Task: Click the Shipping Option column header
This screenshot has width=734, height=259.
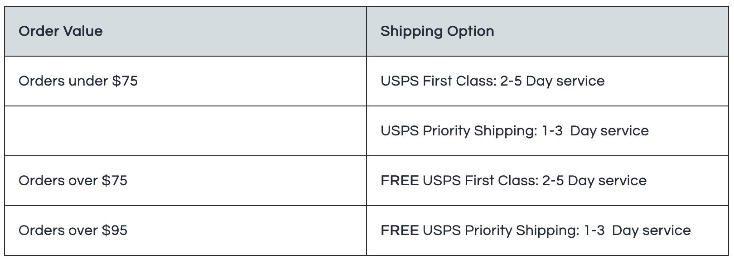Action: coord(547,31)
